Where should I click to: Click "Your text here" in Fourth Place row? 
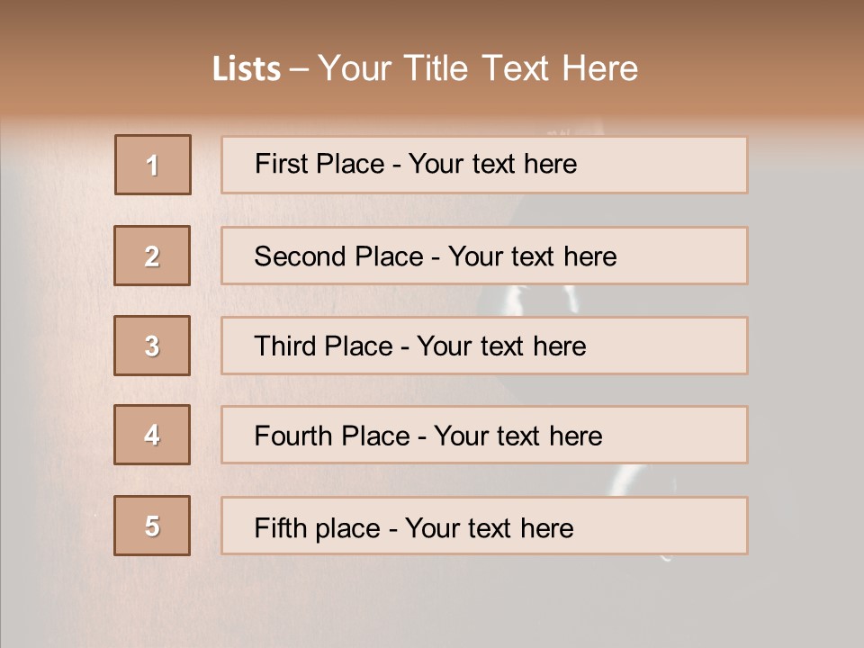click(517, 436)
